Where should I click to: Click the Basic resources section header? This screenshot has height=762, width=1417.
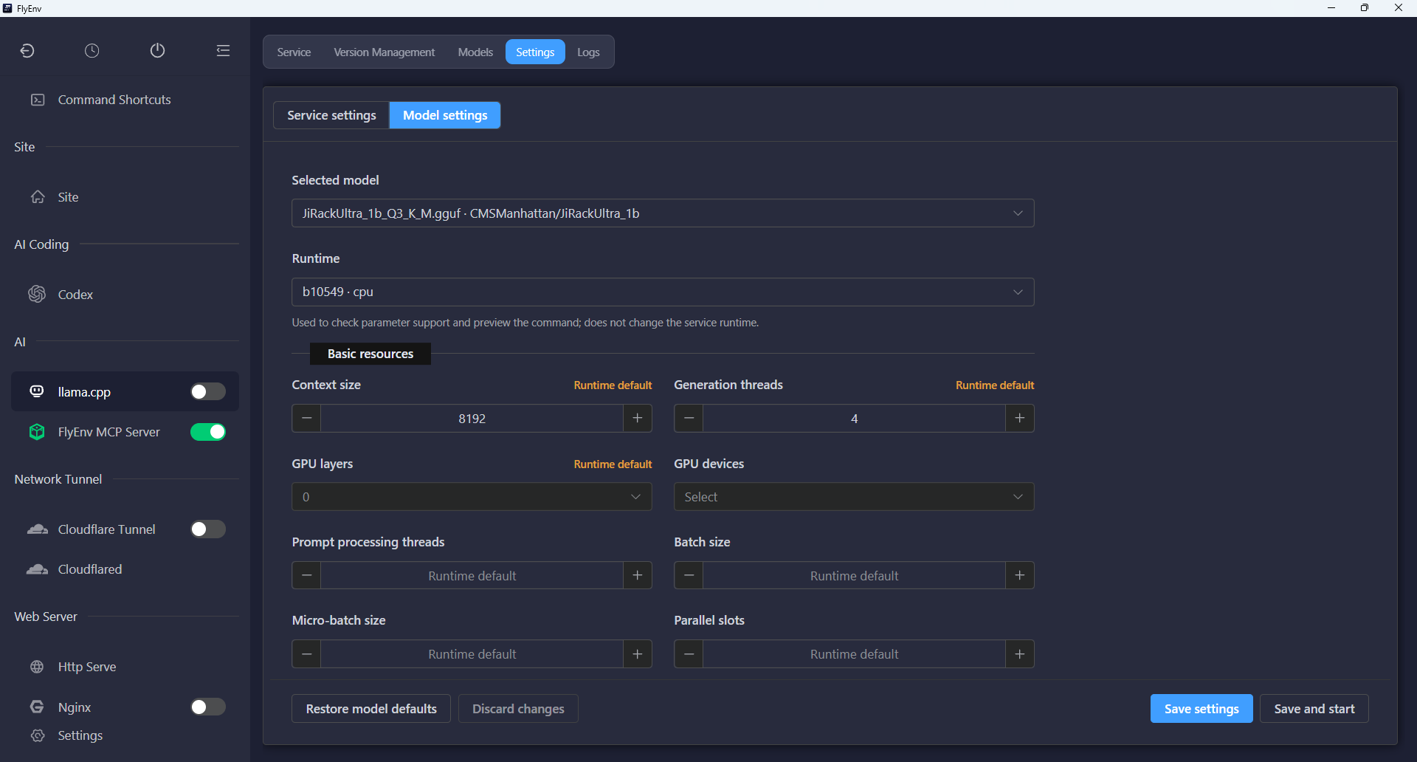tap(370, 354)
